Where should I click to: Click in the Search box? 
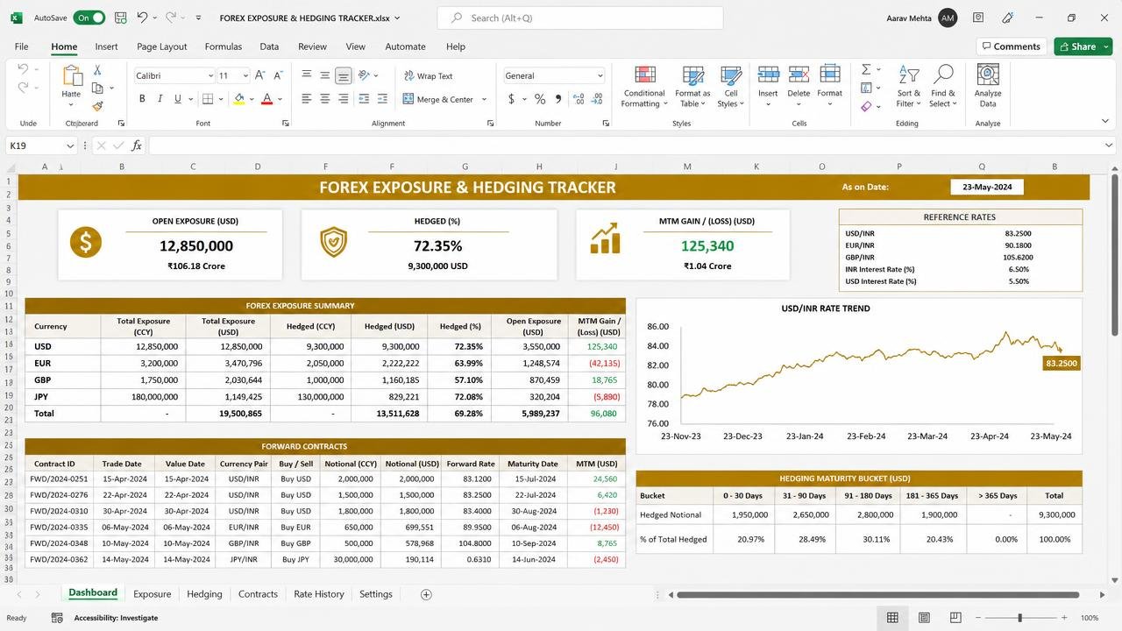click(x=580, y=18)
